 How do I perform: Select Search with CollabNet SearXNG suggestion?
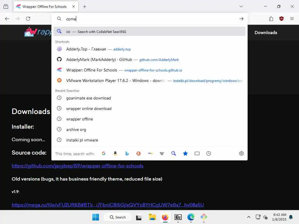(x=149, y=32)
